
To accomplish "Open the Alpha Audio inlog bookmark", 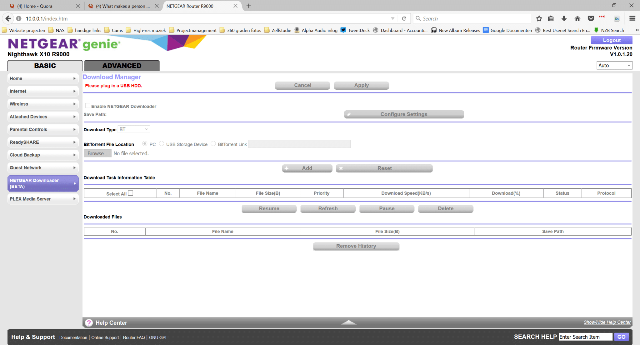I will click(x=316, y=30).
